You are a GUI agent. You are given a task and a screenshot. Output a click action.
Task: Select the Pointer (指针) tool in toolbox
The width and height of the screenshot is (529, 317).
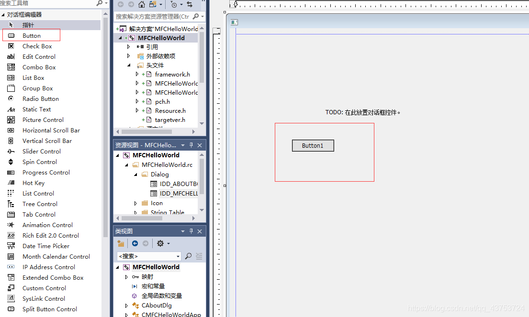click(50, 25)
